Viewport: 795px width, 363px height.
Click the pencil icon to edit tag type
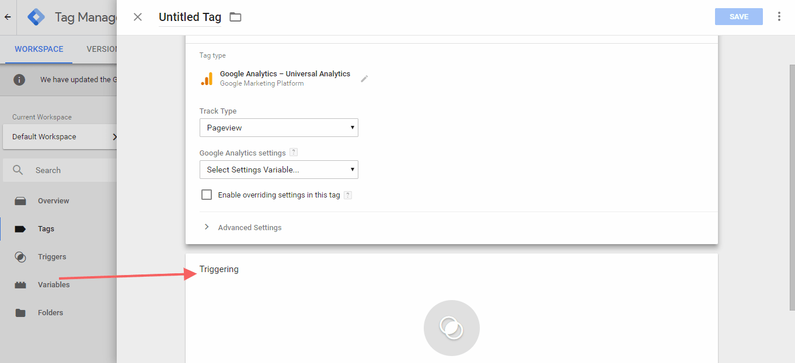tap(364, 79)
